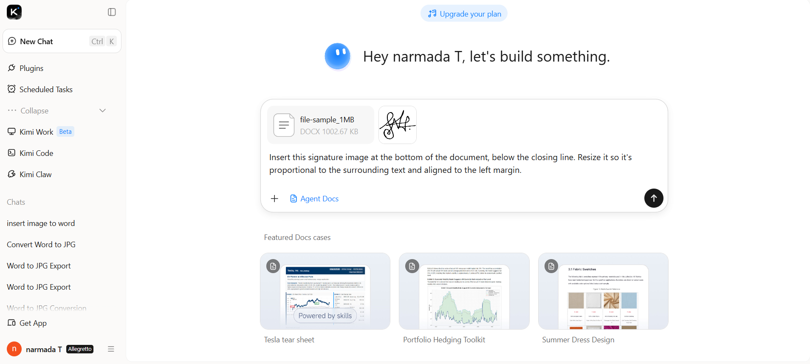Image resolution: width=810 pixels, height=364 pixels.
Task: Click Upgrade your plan
Action: point(464,14)
